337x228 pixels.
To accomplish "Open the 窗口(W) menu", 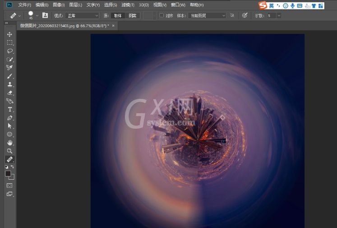I will point(178,5).
